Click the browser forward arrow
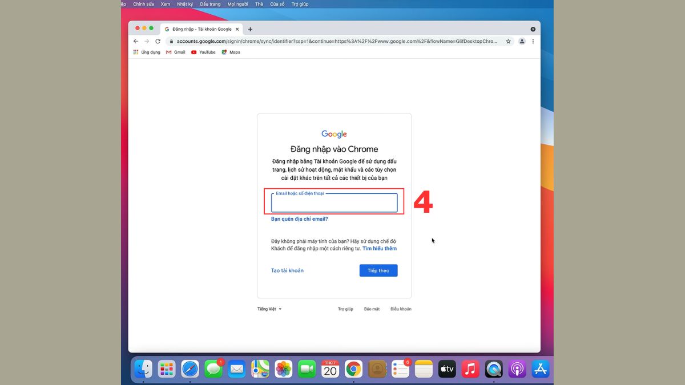685x385 pixels. (147, 41)
